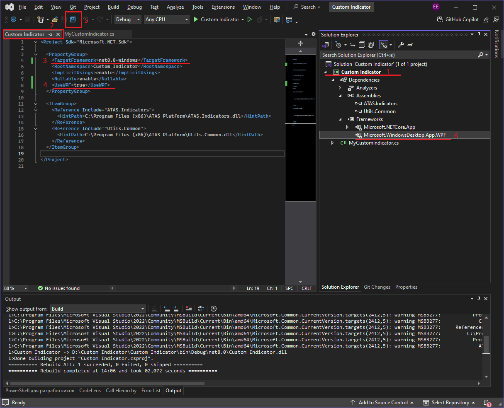Screen dimensions: 504x408
Task: Click the New Project toolbar icon
Action: click(41, 19)
